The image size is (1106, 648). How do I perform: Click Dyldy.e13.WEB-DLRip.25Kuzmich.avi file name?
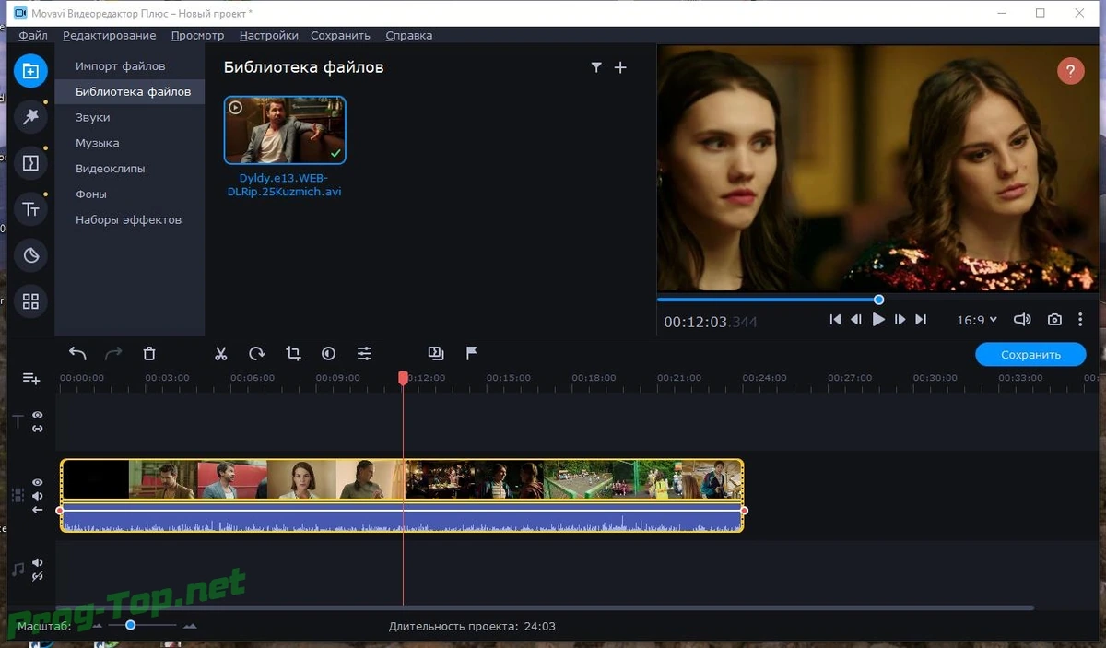285,184
